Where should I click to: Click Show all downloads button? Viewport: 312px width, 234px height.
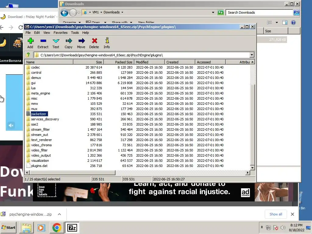(x=276, y=214)
